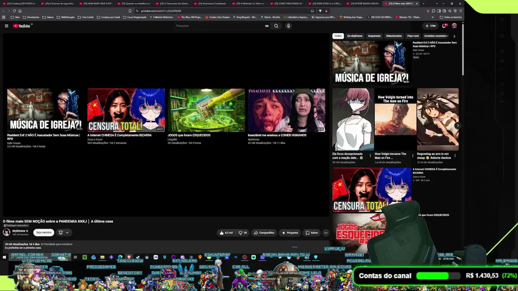518x291 pixels.
Task: Open MÚSICA DE IGREJA sidebar video thumbnail
Action: point(372,62)
